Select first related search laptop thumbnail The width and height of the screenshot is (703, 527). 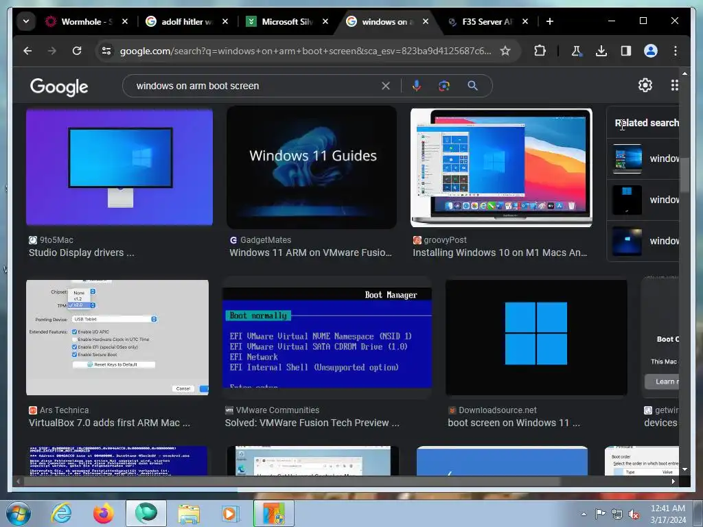point(627,159)
